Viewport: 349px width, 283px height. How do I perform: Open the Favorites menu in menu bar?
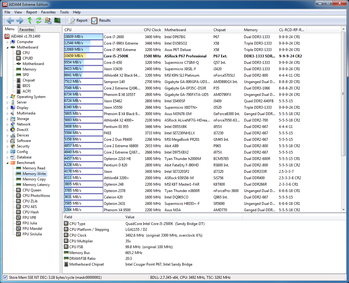pos(48,12)
